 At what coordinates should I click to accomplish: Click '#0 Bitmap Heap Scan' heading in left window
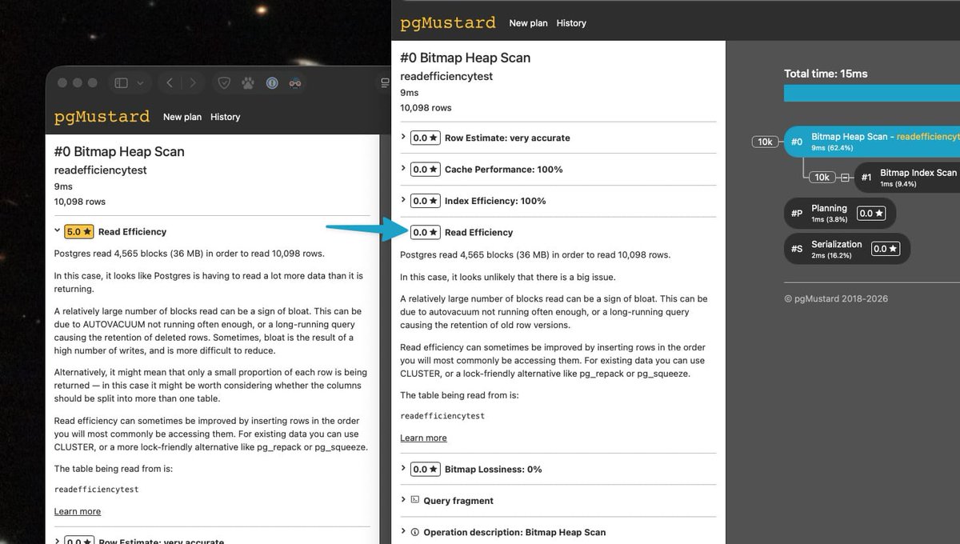click(119, 151)
